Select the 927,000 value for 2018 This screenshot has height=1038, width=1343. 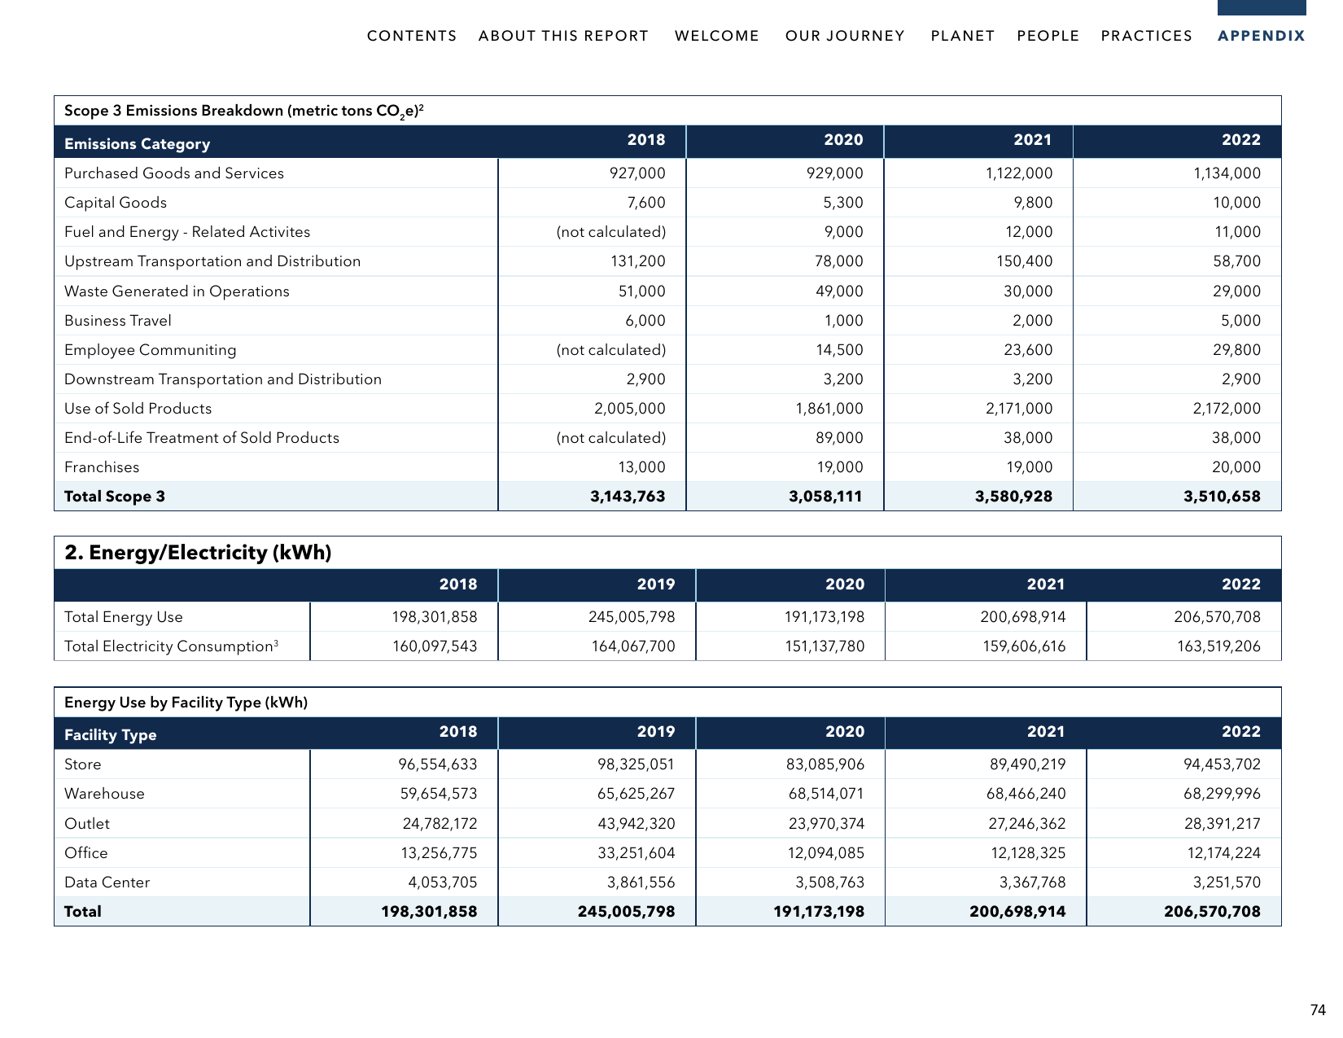pyautogui.click(x=637, y=173)
